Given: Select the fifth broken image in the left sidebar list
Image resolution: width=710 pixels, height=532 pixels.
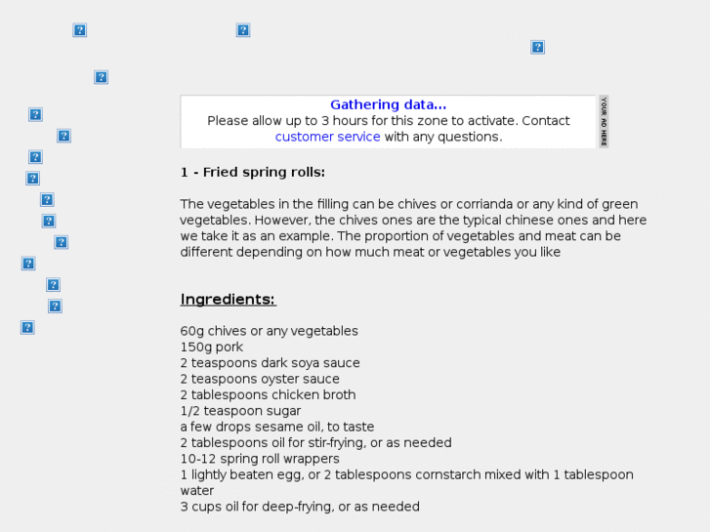Looking at the screenshot, I should [x=47, y=200].
